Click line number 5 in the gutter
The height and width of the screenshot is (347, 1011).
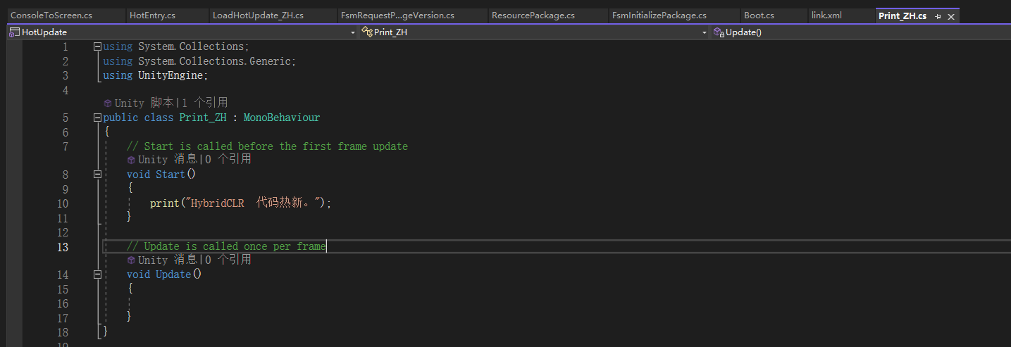point(66,118)
